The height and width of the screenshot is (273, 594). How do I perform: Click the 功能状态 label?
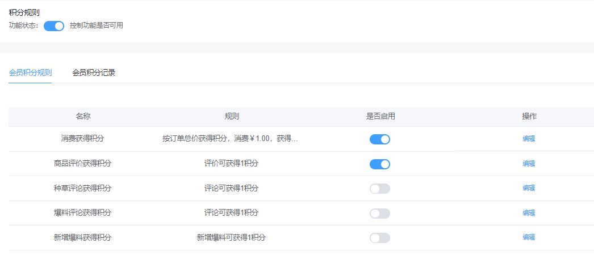pos(23,26)
